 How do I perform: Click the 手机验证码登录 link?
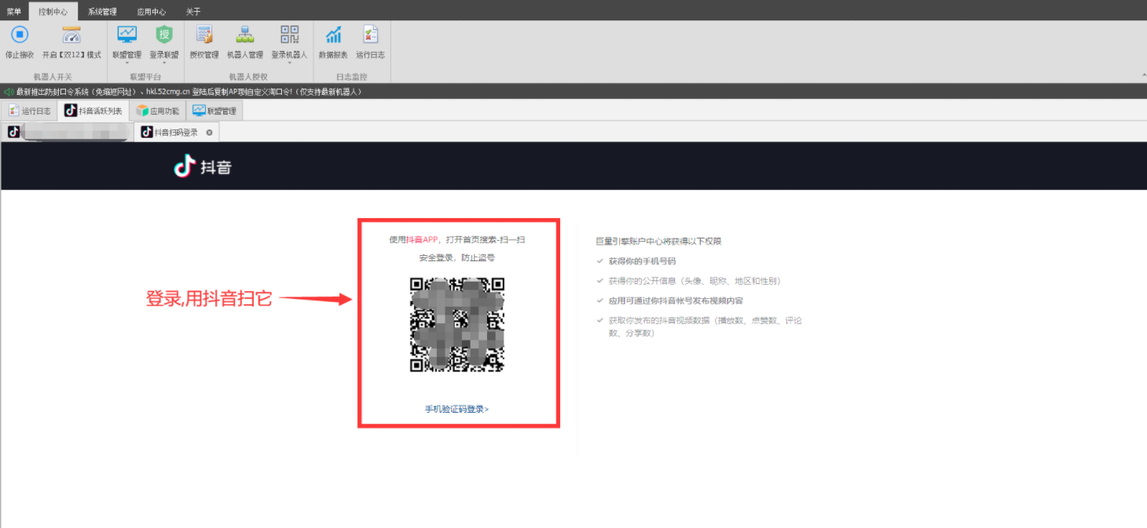click(x=457, y=409)
